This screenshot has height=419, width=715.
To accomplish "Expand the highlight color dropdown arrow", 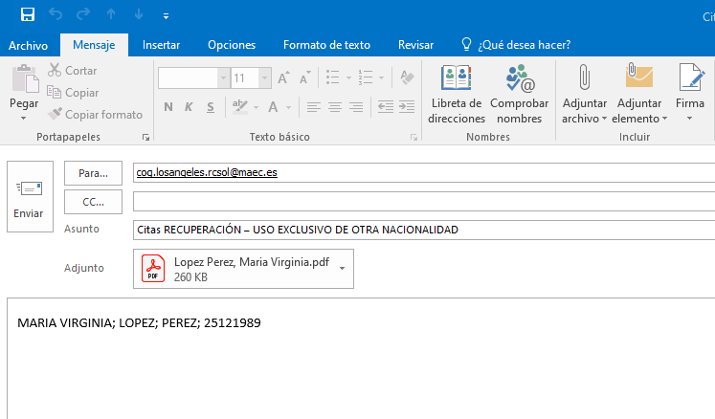I will pyautogui.click(x=257, y=107).
